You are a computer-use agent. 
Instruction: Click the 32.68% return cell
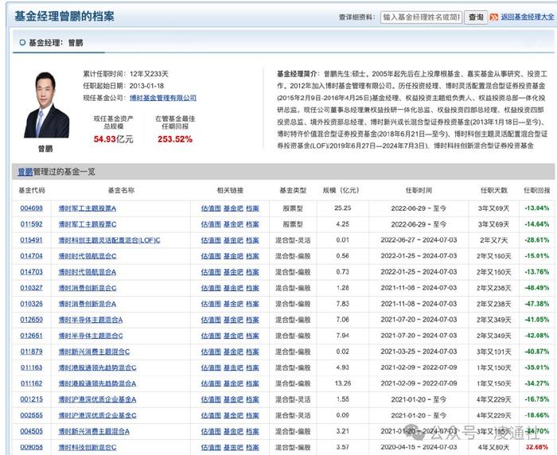[x=537, y=447]
